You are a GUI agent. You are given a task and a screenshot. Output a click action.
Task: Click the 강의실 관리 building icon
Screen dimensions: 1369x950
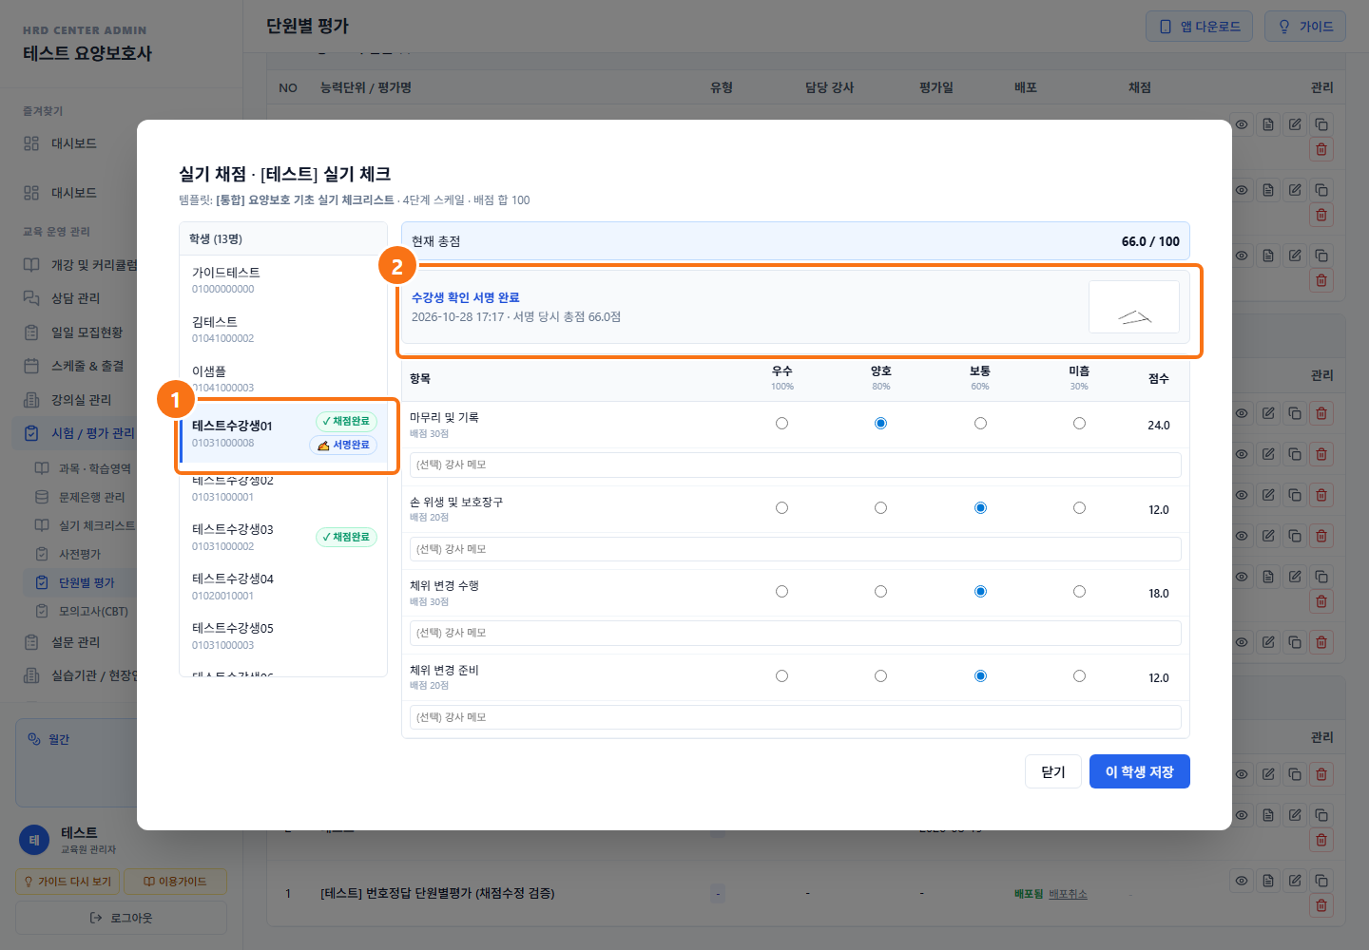[x=31, y=400]
